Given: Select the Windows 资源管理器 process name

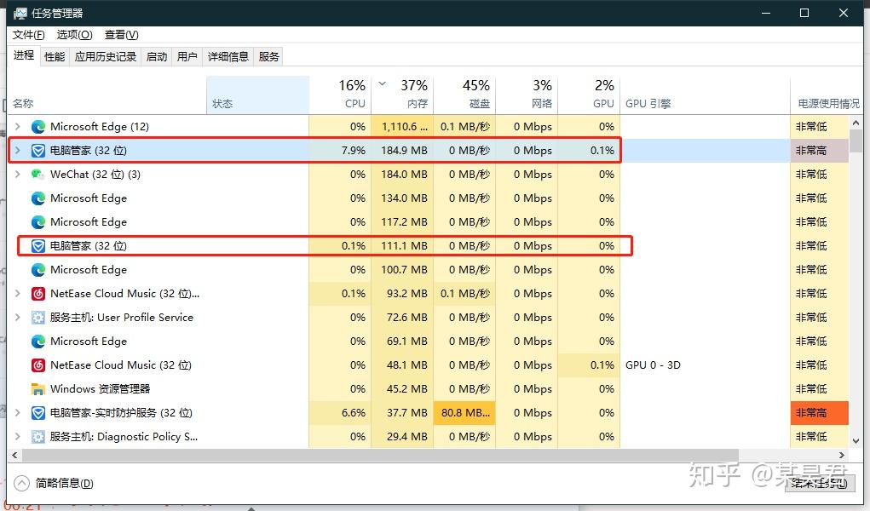Looking at the screenshot, I should pos(100,389).
